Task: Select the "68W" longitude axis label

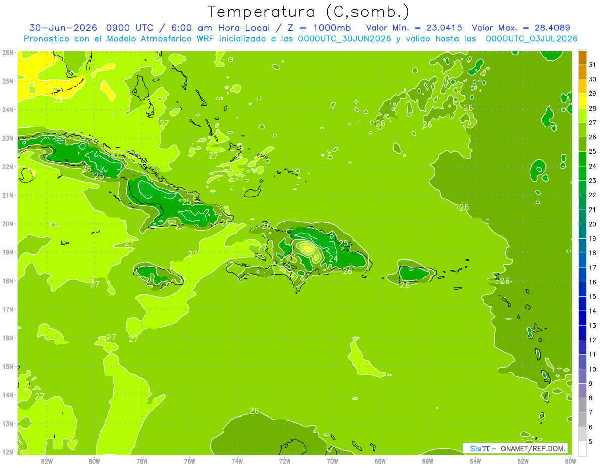Action: [x=380, y=461]
